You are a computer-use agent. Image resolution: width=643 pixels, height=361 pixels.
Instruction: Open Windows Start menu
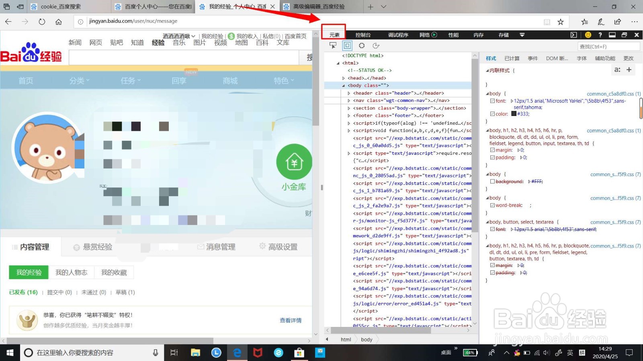pyautogui.click(x=10, y=353)
